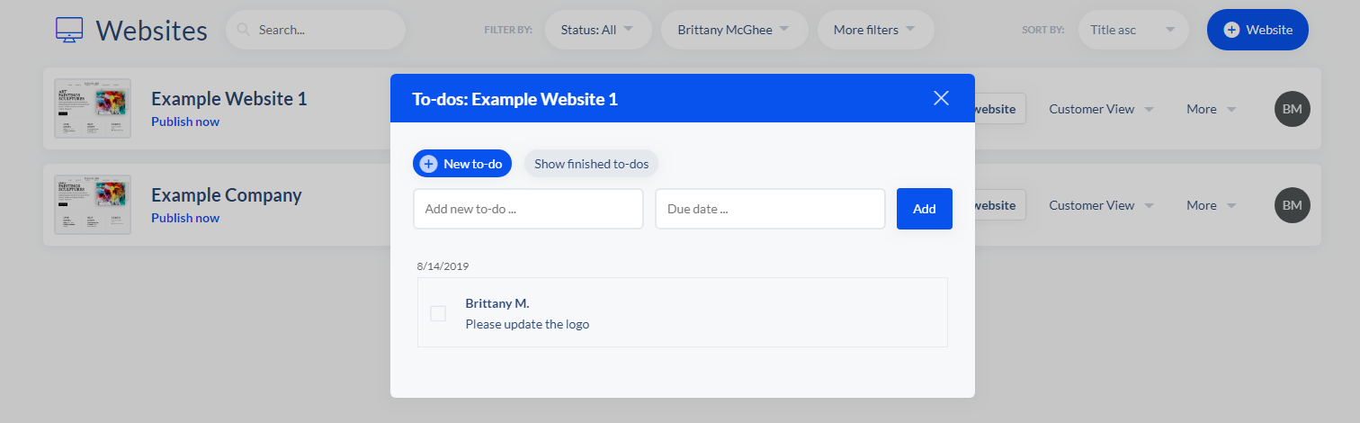The height and width of the screenshot is (423, 1360).
Task: Click Publish now under Example Company
Action: 185,218
